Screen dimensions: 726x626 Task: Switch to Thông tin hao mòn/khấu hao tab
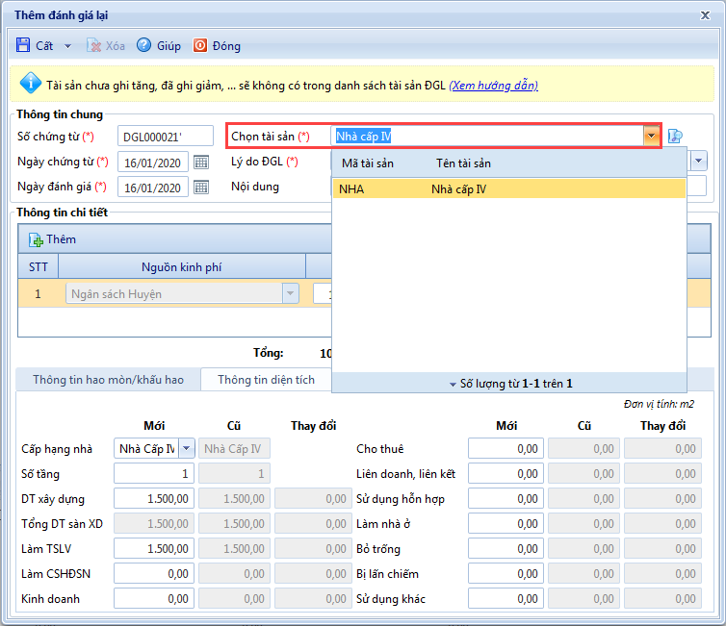point(109,380)
